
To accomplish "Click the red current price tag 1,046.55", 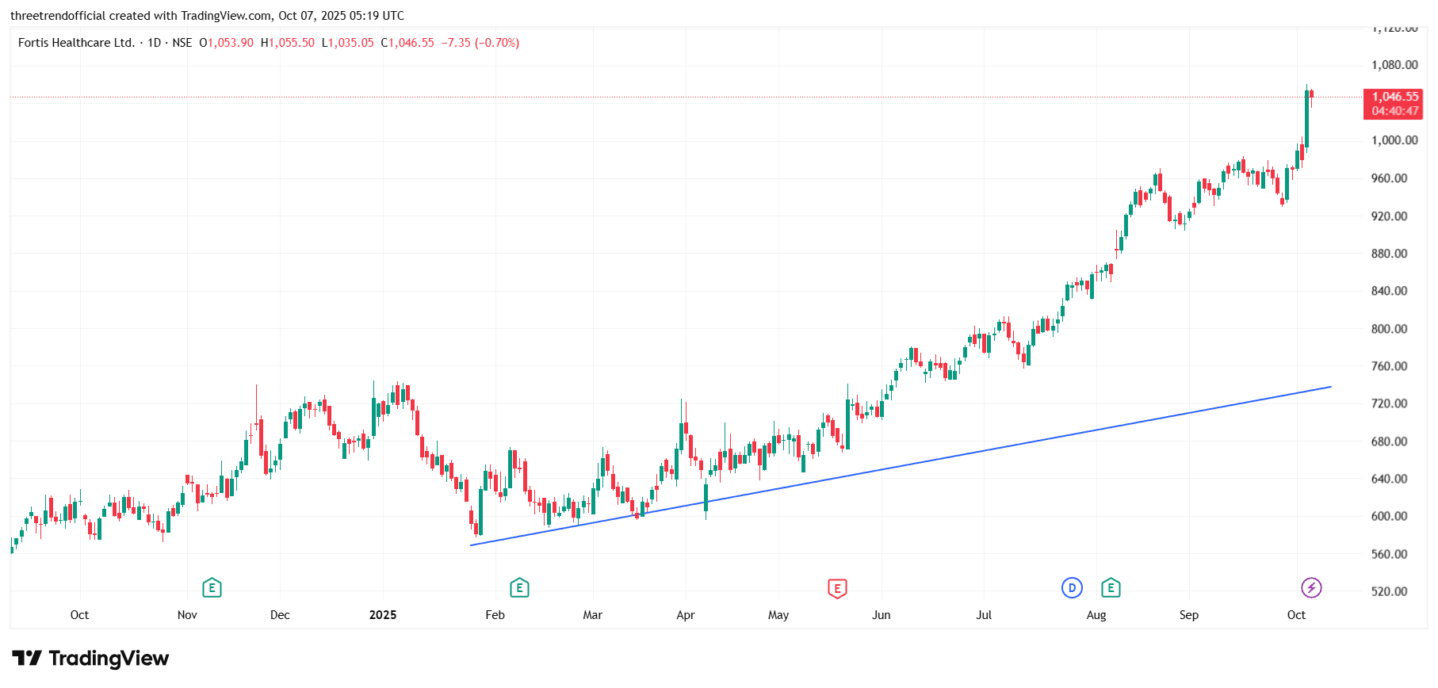I will coord(1395,97).
